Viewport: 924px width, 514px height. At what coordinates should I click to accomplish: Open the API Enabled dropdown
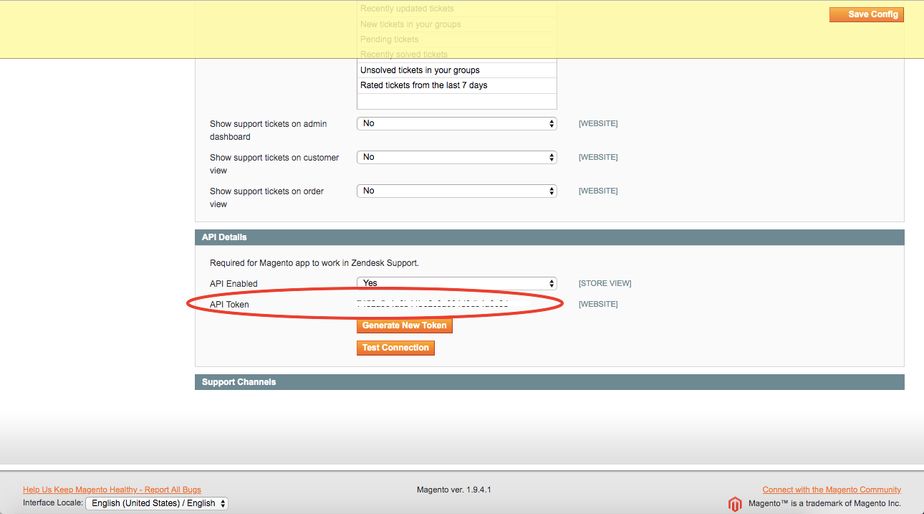click(x=457, y=283)
